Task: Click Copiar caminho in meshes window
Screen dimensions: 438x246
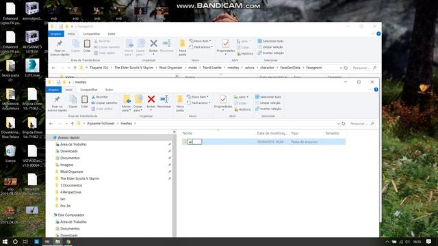Action: coord(104,102)
